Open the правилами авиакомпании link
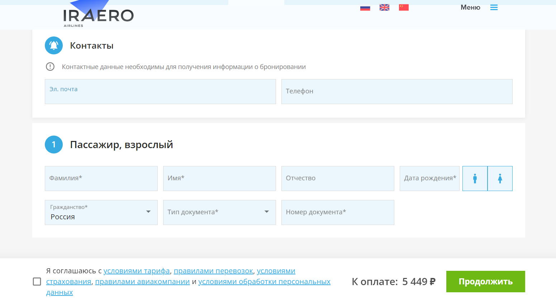 pyautogui.click(x=143, y=281)
